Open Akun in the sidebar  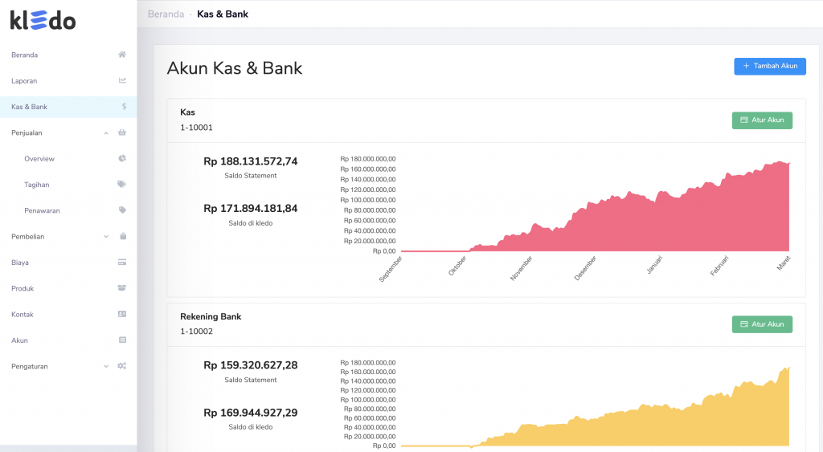[68, 340]
